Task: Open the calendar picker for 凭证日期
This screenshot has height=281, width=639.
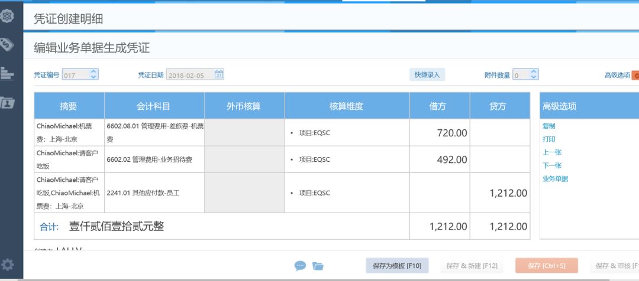Action: 219,75
